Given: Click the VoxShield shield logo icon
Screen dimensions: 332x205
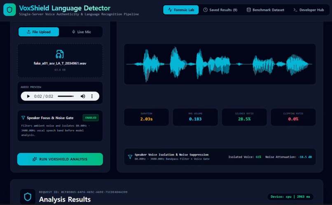Looking at the screenshot, I should 9,10.
